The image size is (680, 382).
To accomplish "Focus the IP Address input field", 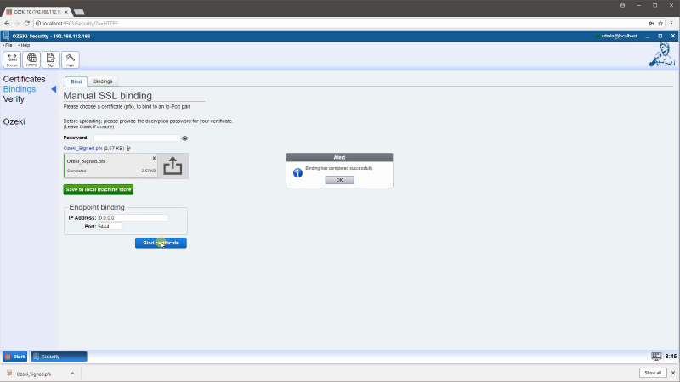I will point(133,218).
